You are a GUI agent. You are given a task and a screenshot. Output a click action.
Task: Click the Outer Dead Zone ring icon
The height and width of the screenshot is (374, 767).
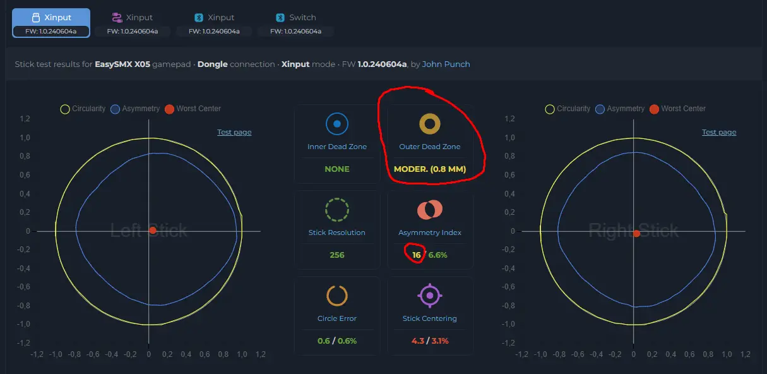point(430,124)
